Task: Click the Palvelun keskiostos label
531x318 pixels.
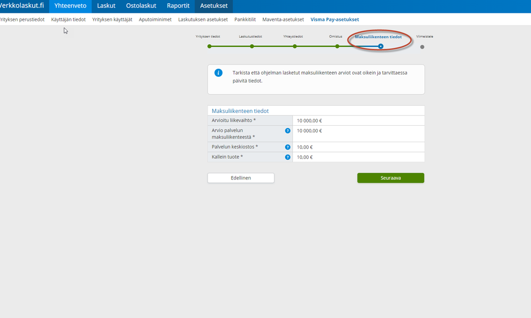Action: 235,147
